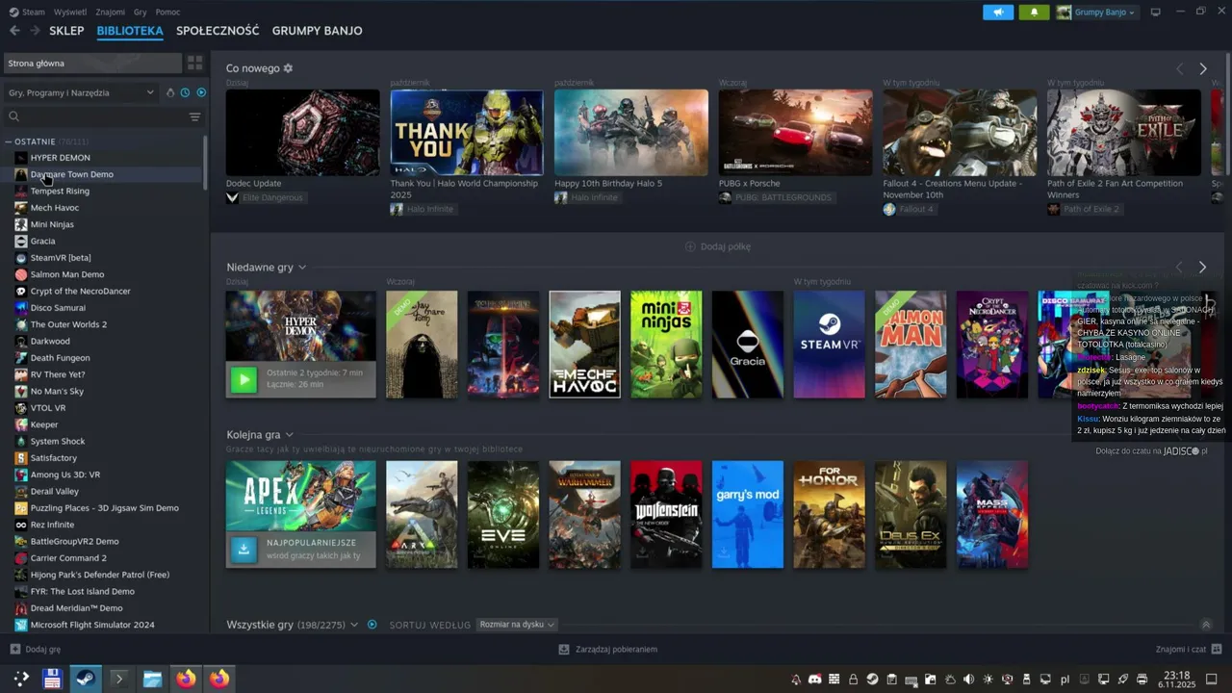Screen dimensions: 1232x693
Task: Open Steam icon in taskbar
Action: point(86,679)
